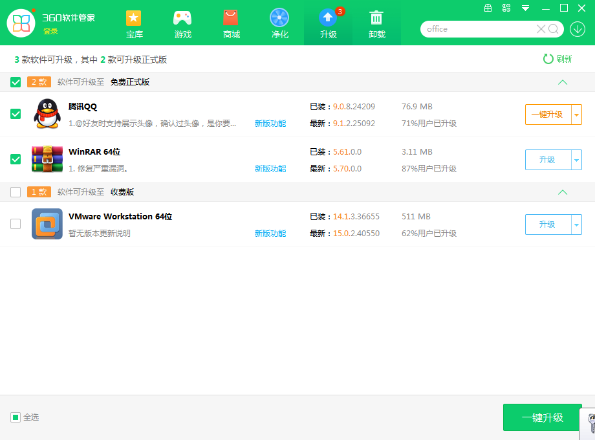This screenshot has height=440, width=595.
Task: Click WinRAR latest version 5.70.0.0
Action: click(347, 169)
